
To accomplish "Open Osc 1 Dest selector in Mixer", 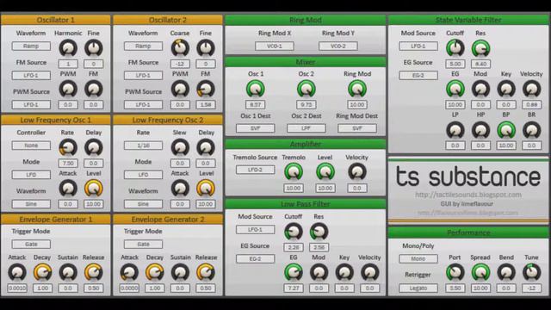I will [x=255, y=128].
